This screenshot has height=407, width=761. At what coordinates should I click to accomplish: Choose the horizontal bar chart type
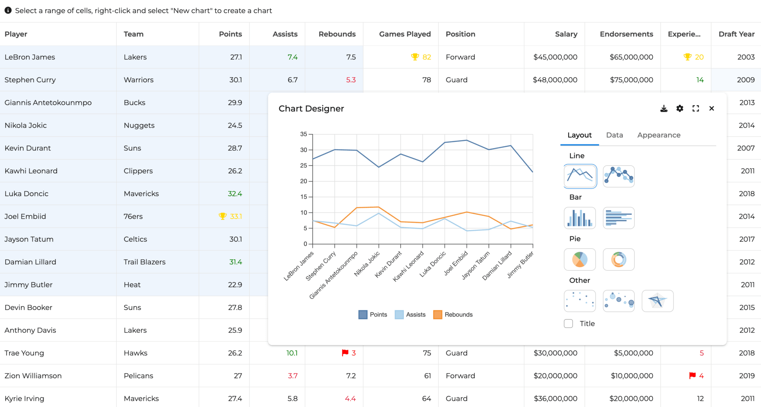coord(618,218)
